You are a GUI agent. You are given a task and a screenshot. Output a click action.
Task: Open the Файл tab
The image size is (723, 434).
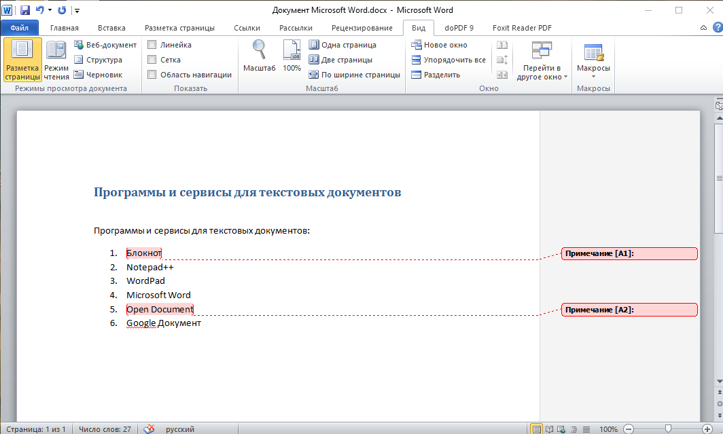tap(19, 28)
